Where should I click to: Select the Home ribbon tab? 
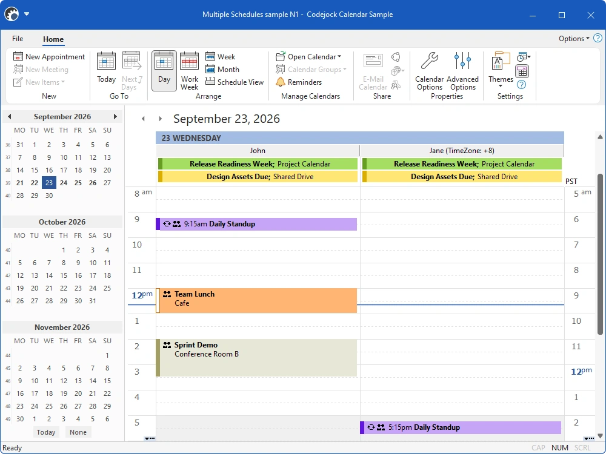(x=53, y=39)
